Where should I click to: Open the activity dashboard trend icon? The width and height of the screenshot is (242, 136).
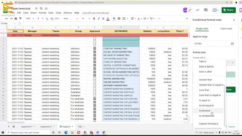click(197, 10)
